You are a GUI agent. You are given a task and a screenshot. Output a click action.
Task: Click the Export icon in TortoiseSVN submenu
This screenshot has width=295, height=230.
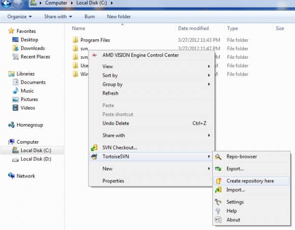pyautogui.click(x=218, y=169)
